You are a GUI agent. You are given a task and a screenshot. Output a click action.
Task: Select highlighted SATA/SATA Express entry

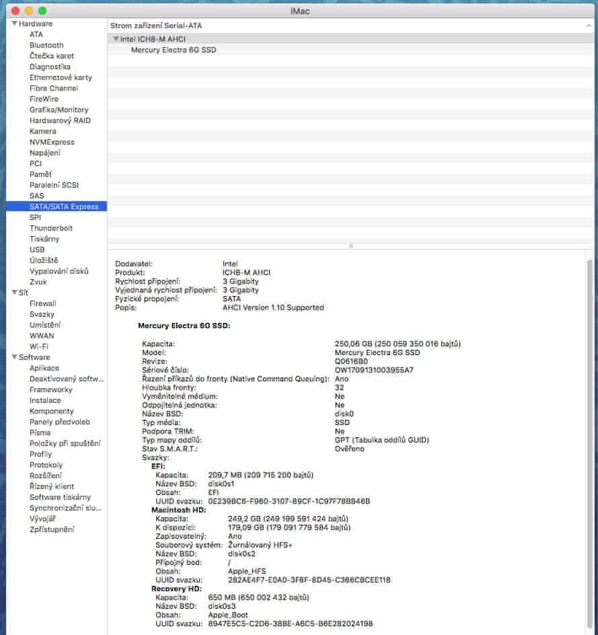tap(57, 207)
